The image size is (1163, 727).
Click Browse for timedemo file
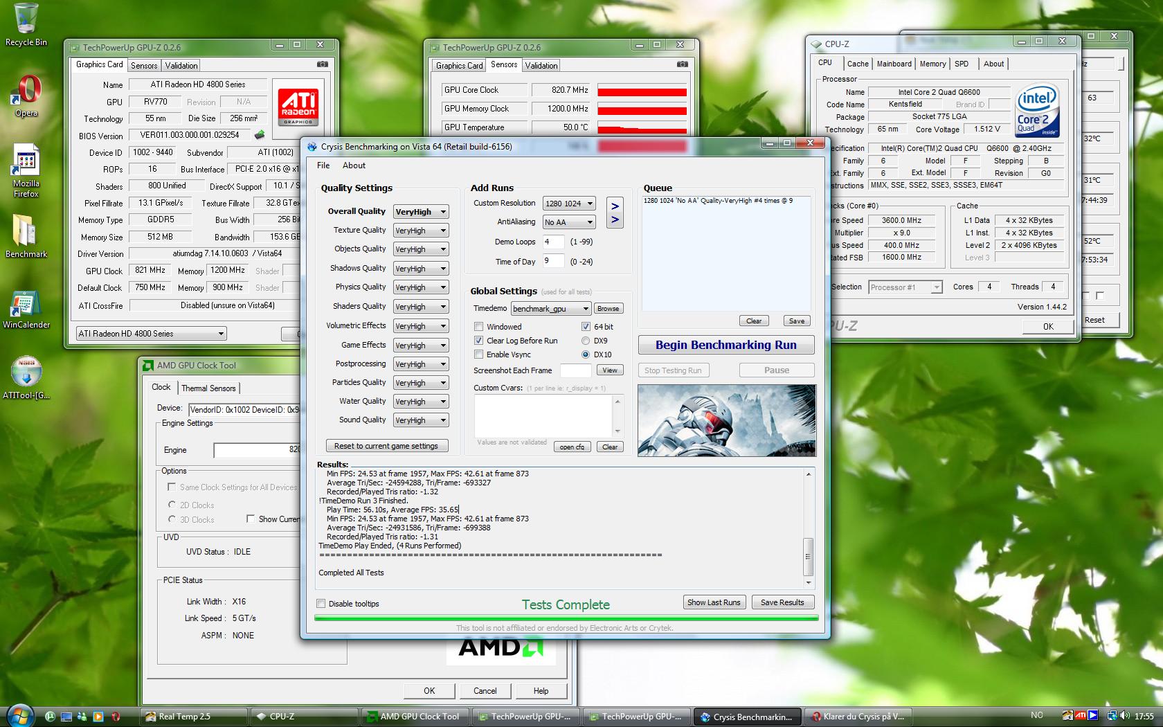point(608,309)
